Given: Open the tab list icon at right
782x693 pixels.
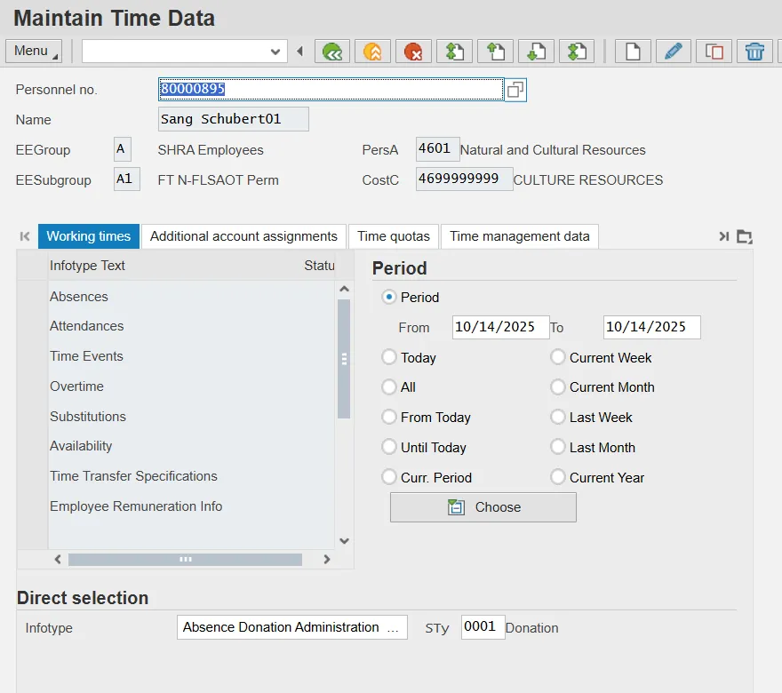Looking at the screenshot, I should tap(745, 236).
